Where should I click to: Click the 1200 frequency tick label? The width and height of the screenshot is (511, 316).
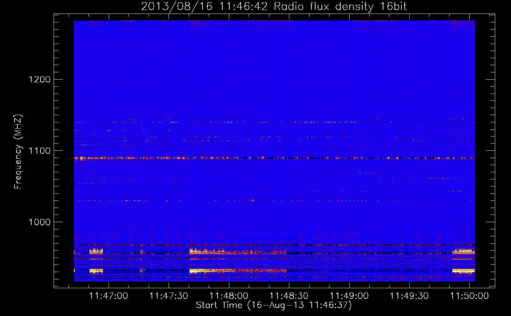(40, 79)
